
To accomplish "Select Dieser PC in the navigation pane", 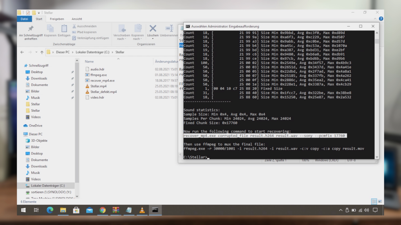I will tap(36, 134).
